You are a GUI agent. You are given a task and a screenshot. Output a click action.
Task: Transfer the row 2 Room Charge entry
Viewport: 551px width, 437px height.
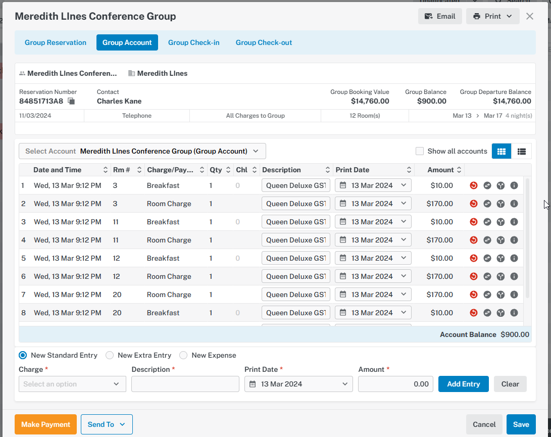487,204
